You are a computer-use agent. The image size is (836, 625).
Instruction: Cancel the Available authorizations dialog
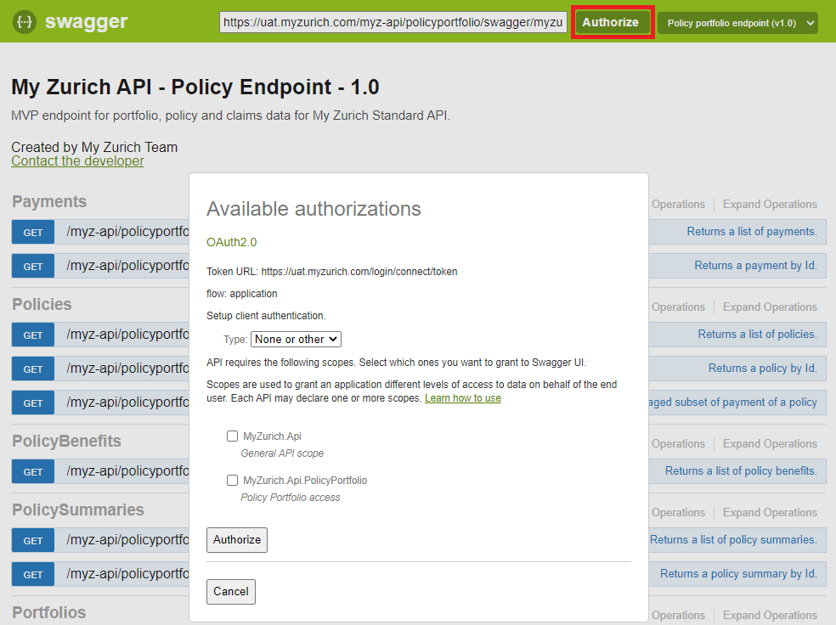pyautogui.click(x=230, y=591)
